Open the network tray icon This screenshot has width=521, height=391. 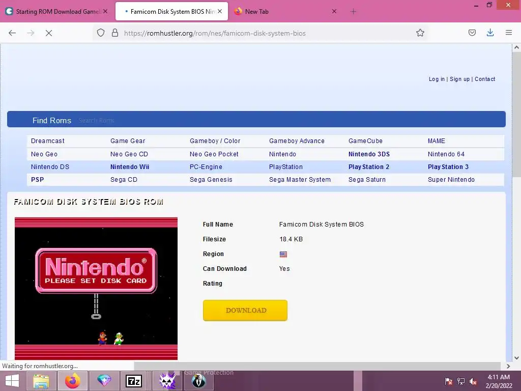pyautogui.click(x=461, y=381)
